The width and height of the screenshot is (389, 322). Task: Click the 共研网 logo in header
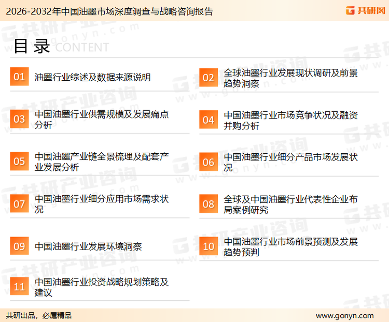coord(366,10)
